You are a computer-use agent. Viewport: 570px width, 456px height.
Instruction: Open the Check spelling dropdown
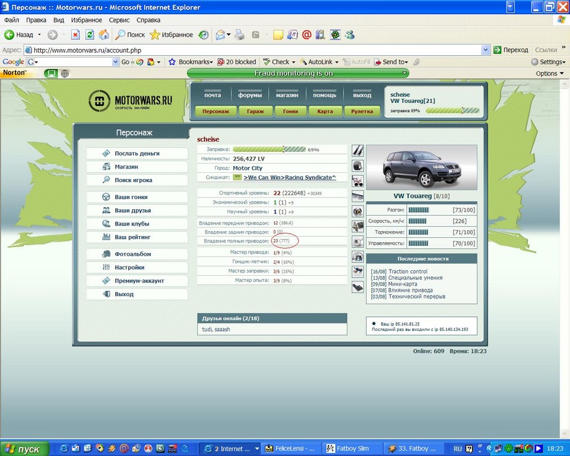(294, 62)
